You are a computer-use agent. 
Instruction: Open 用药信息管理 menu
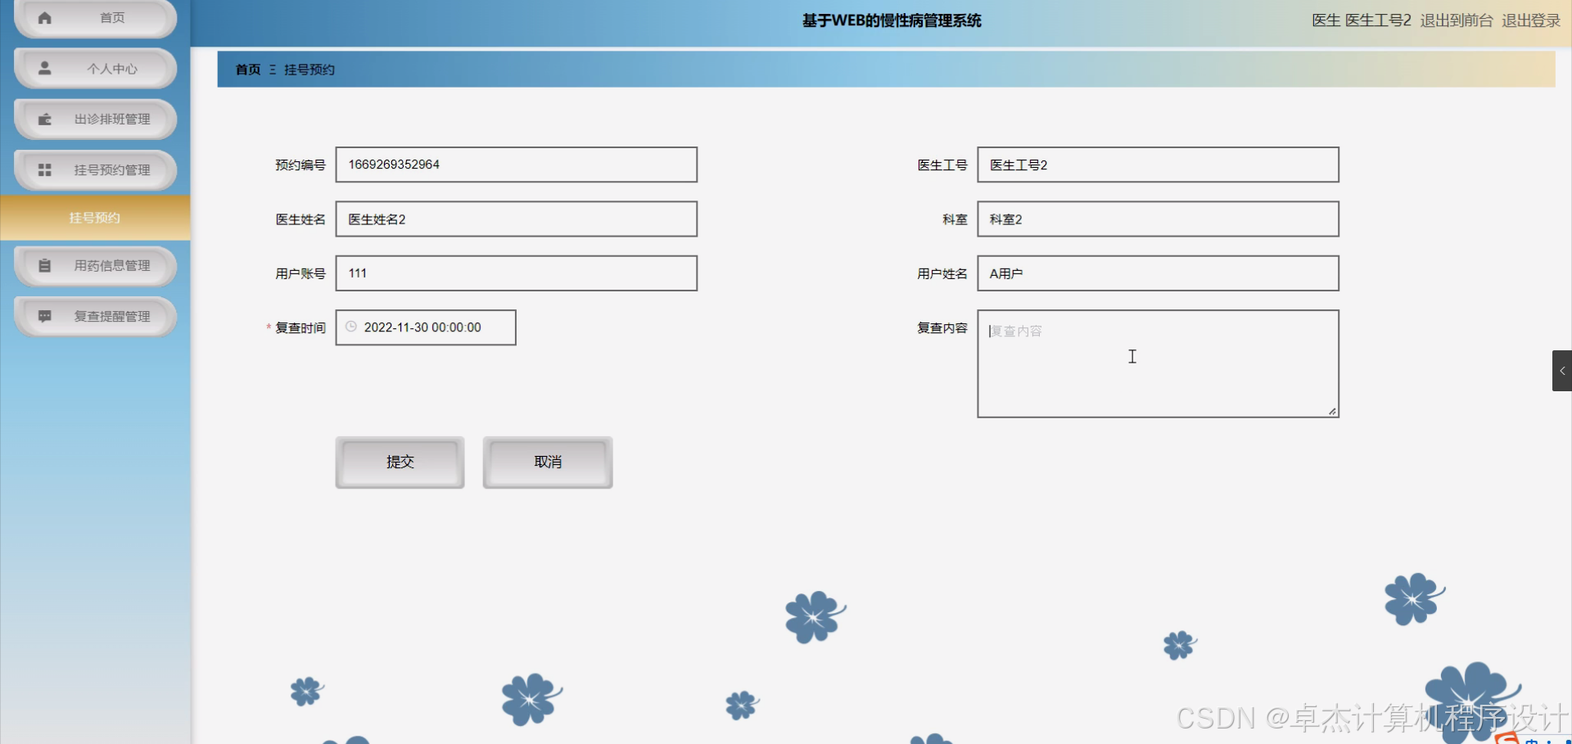[96, 266]
